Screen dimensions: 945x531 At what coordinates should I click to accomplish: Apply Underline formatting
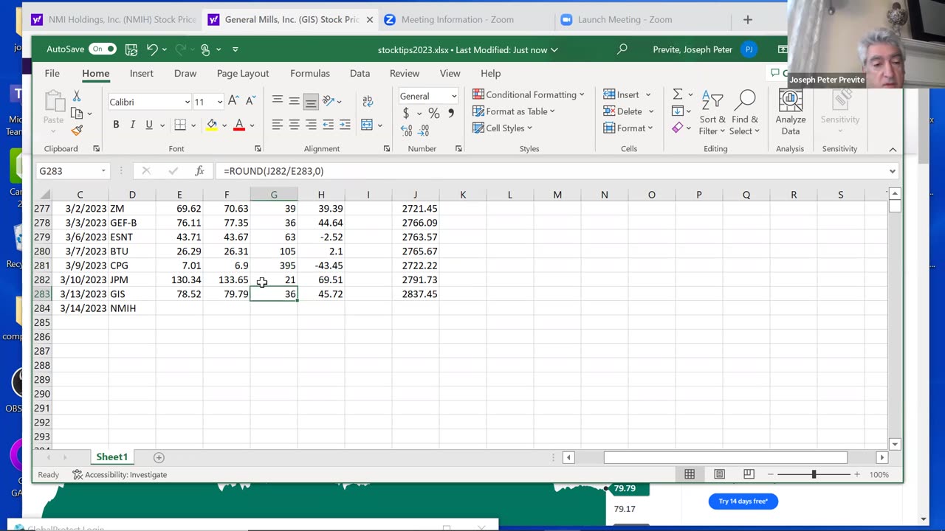tap(149, 125)
